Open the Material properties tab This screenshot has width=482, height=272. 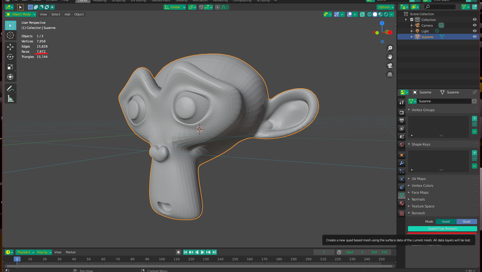pos(402,203)
